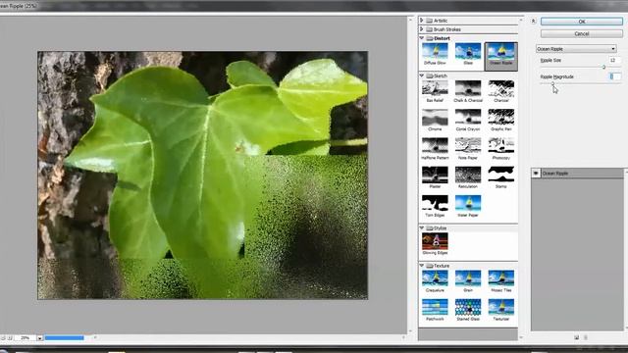
Task: Apply the Water Paper filter
Action: tap(468, 206)
